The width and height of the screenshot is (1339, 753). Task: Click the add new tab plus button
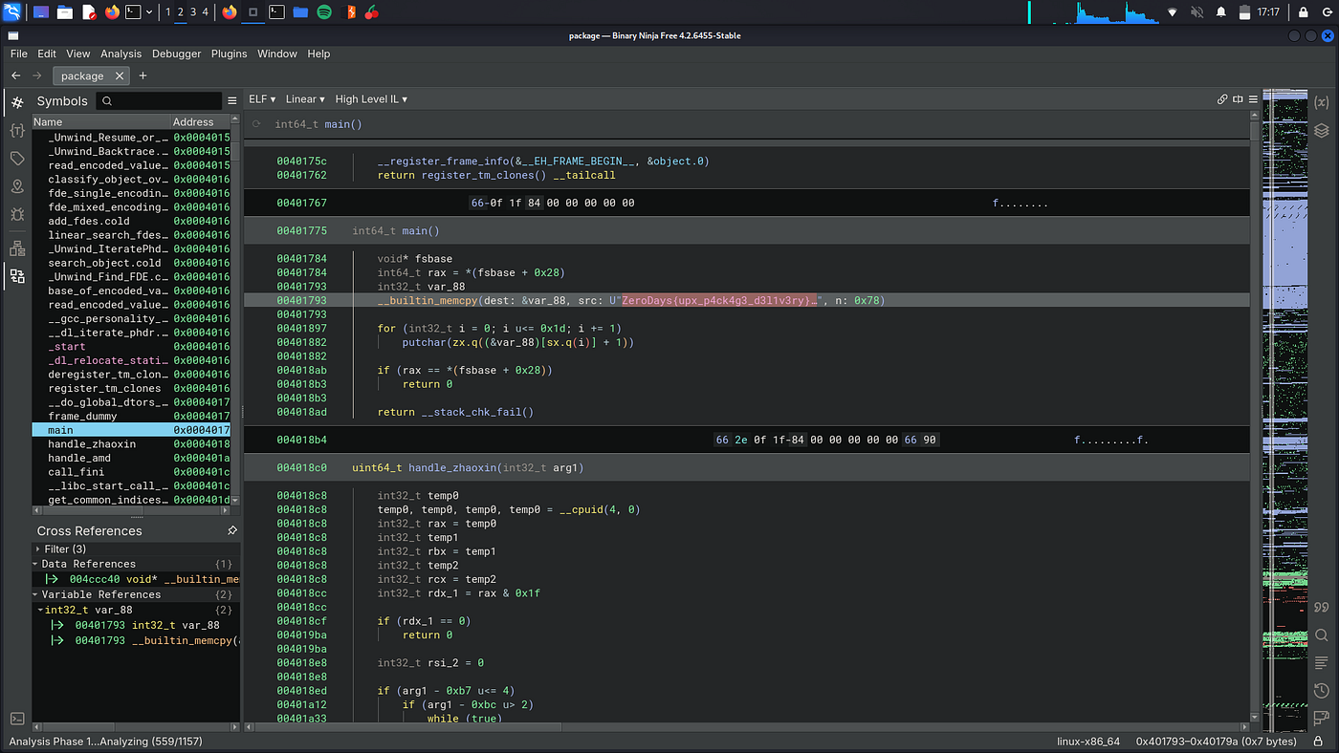[x=143, y=75]
